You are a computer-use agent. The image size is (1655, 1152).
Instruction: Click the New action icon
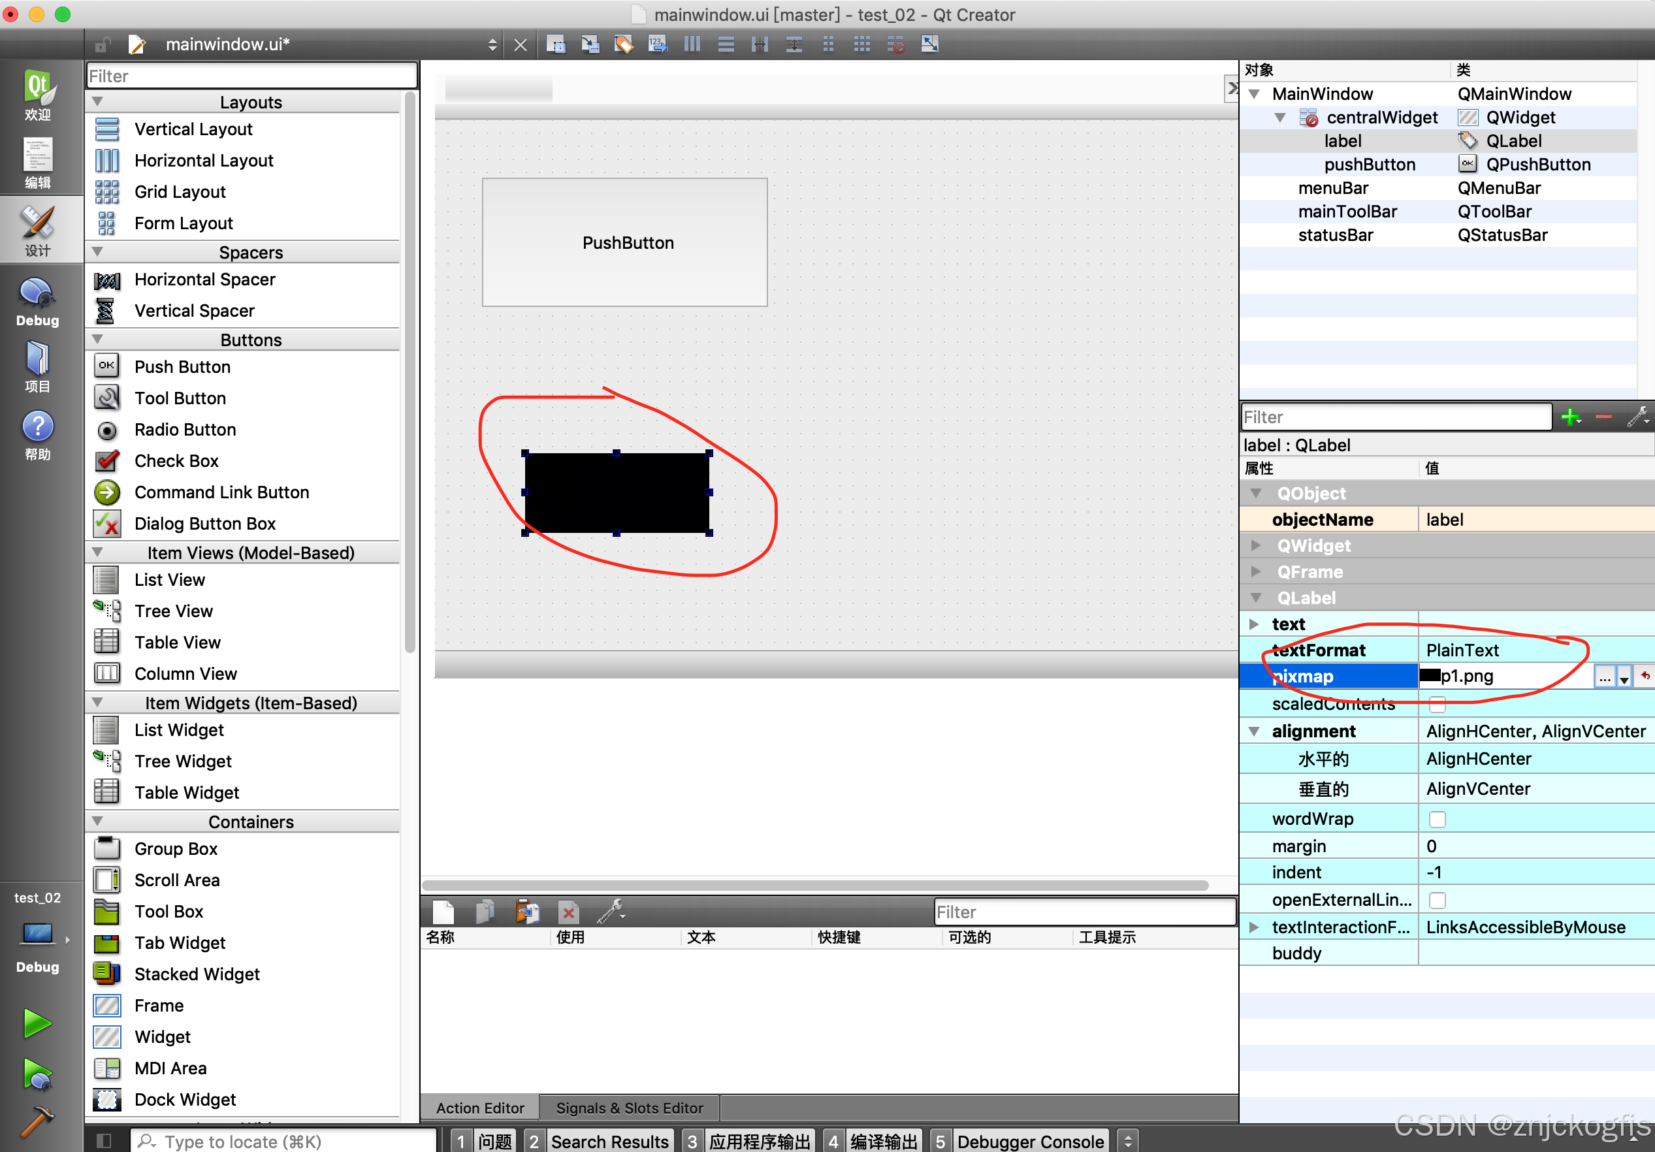[x=443, y=912]
